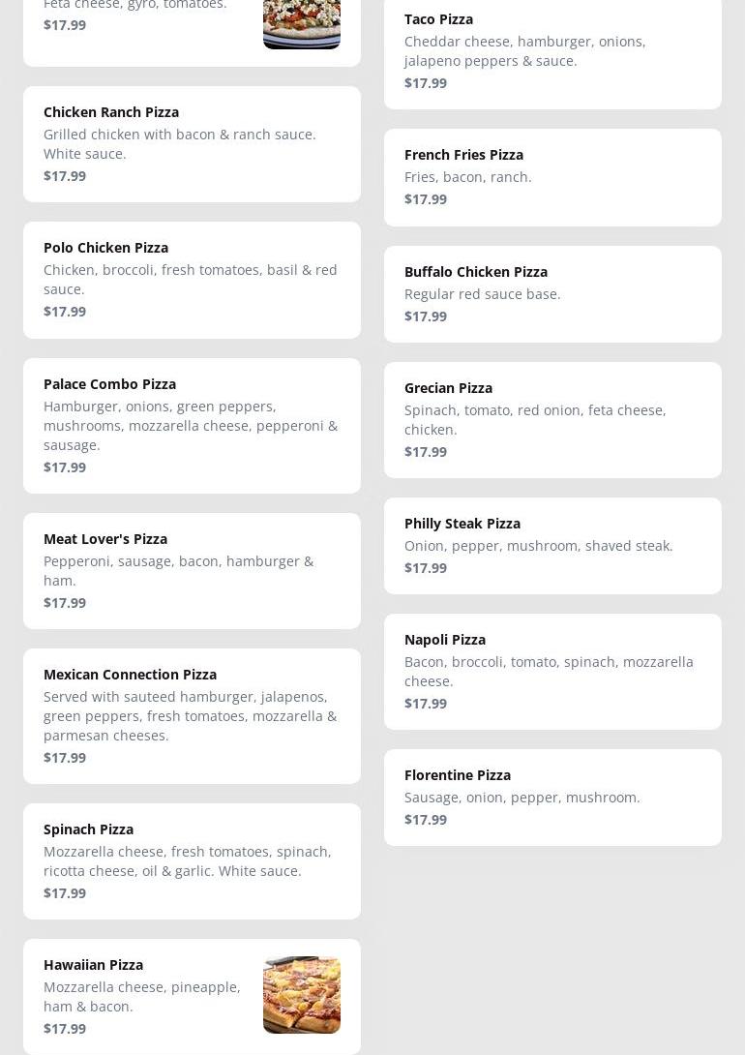Choose the Palace Combo Pizza card
Image resolution: width=745 pixels, height=1055 pixels.
point(192,425)
